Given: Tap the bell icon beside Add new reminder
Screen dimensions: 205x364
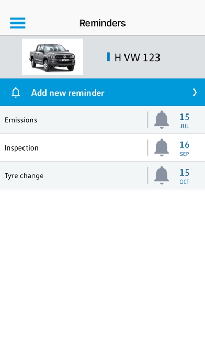Looking at the screenshot, I should click(16, 93).
